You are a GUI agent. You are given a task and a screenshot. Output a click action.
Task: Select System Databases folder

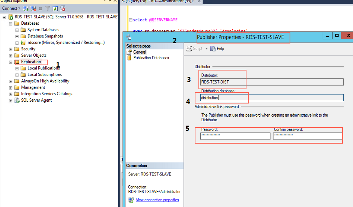[43, 30]
